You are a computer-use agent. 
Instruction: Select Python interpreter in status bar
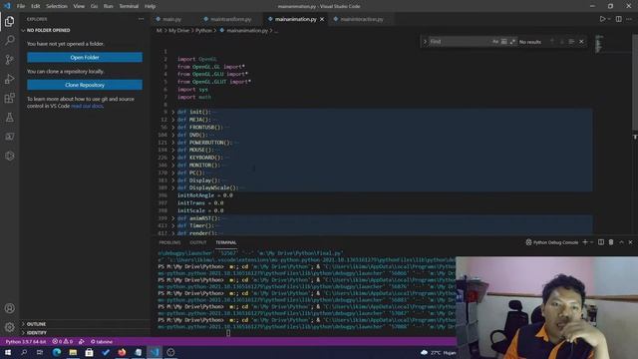[x=26, y=341]
